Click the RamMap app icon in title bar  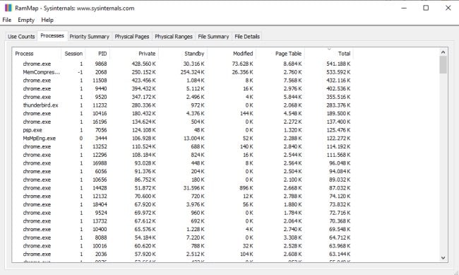8,8
